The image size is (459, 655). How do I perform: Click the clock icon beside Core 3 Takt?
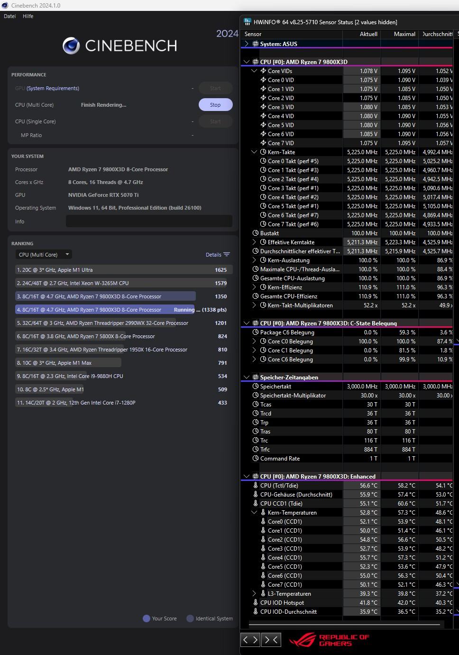263,188
